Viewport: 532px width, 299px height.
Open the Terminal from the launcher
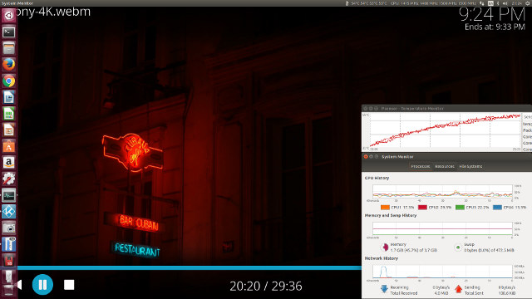click(9, 32)
